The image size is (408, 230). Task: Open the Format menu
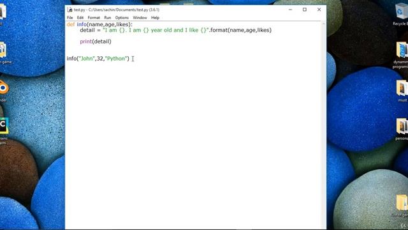(94, 18)
